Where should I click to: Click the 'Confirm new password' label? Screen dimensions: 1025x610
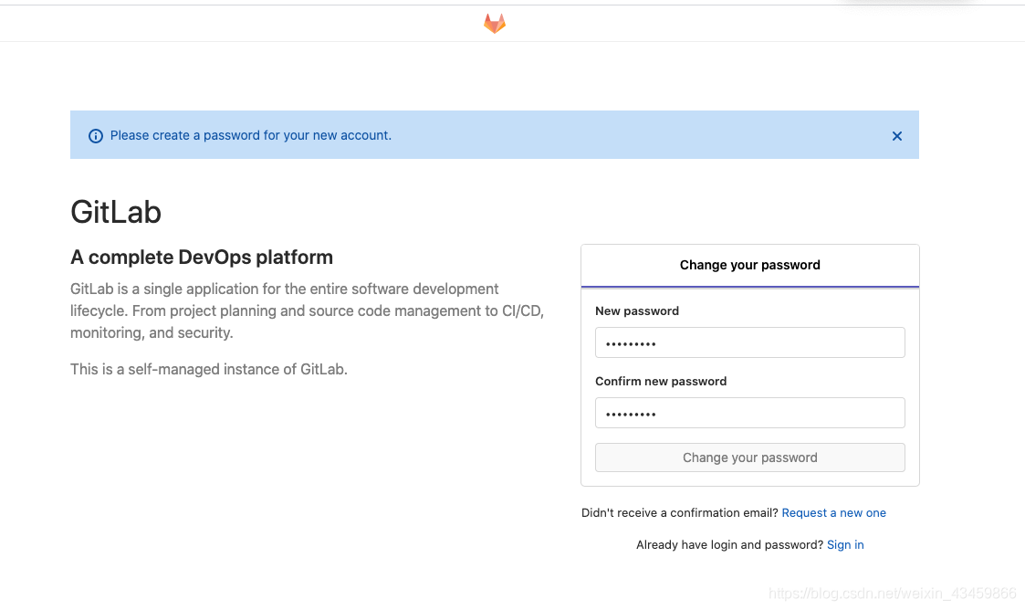tap(660, 381)
